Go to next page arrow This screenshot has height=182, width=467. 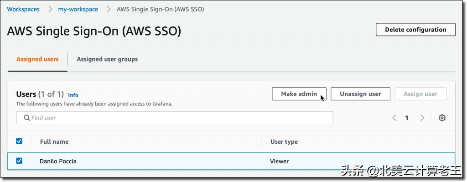[x=422, y=118]
